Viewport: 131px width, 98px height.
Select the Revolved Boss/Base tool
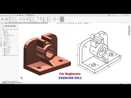[7, 19]
